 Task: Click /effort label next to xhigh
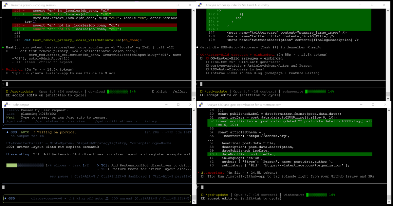click(x=180, y=92)
